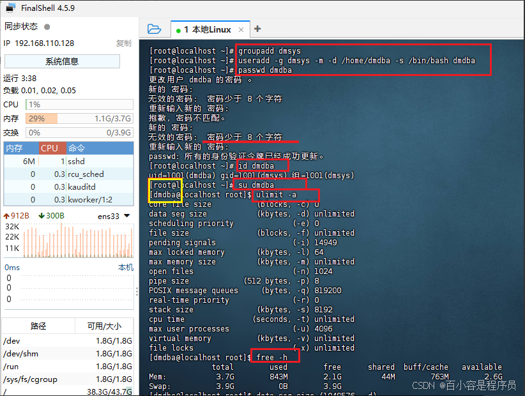Click the CPU usage bar showing 1%
The image size is (525, 396).
80,105
